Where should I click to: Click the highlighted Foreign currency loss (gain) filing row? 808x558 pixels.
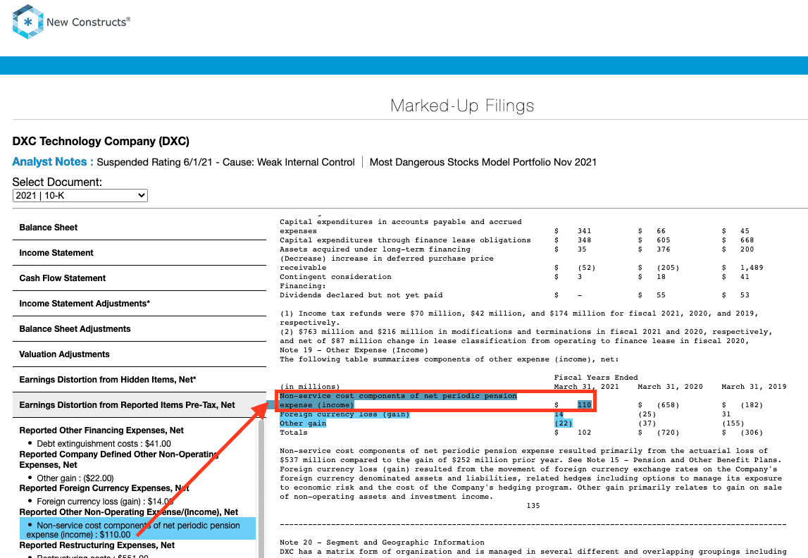click(x=344, y=414)
